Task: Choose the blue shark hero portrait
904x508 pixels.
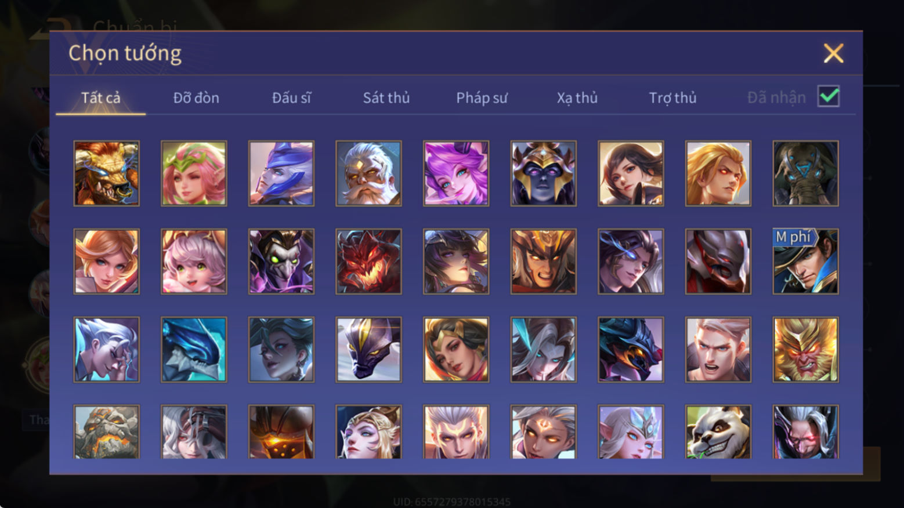Action: click(194, 349)
